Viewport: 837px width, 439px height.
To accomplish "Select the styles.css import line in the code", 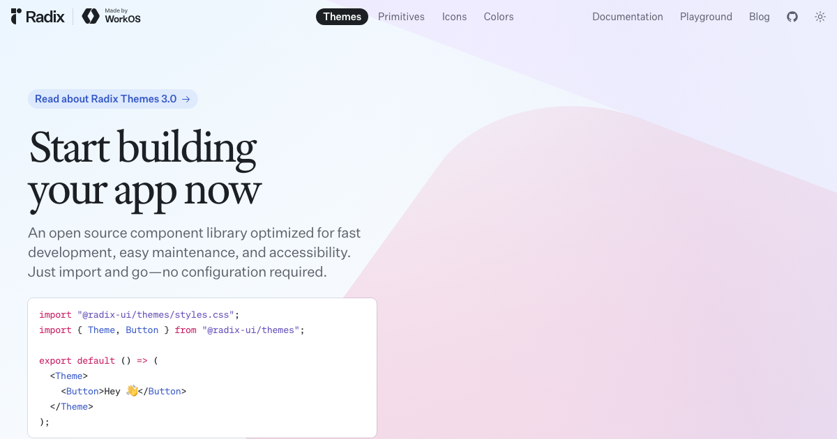I will click(x=138, y=314).
